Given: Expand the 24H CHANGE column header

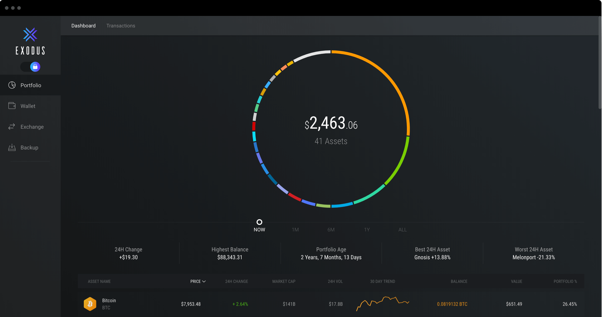Looking at the screenshot, I should 237,281.
